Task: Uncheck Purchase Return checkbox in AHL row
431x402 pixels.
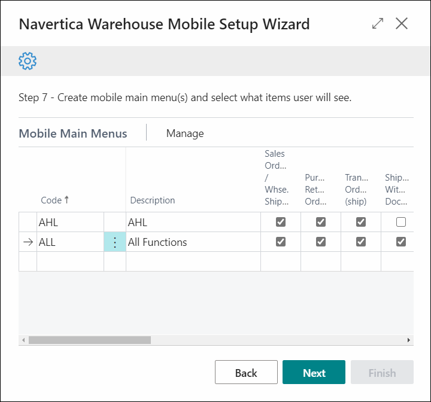Action: [321, 222]
